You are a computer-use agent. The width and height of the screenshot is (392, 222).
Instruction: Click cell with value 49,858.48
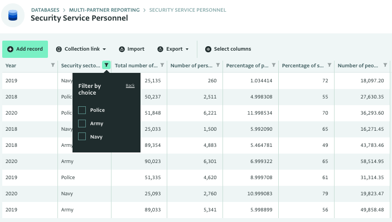pos(372,210)
